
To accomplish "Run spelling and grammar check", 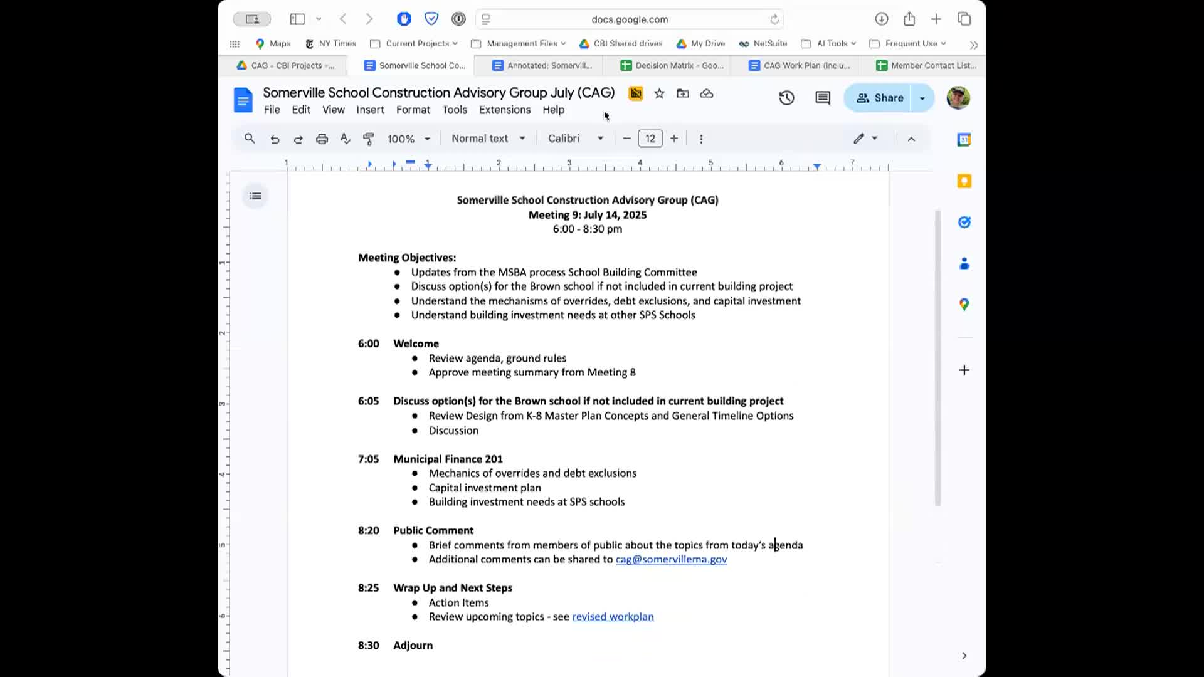I will click(x=346, y=139).
